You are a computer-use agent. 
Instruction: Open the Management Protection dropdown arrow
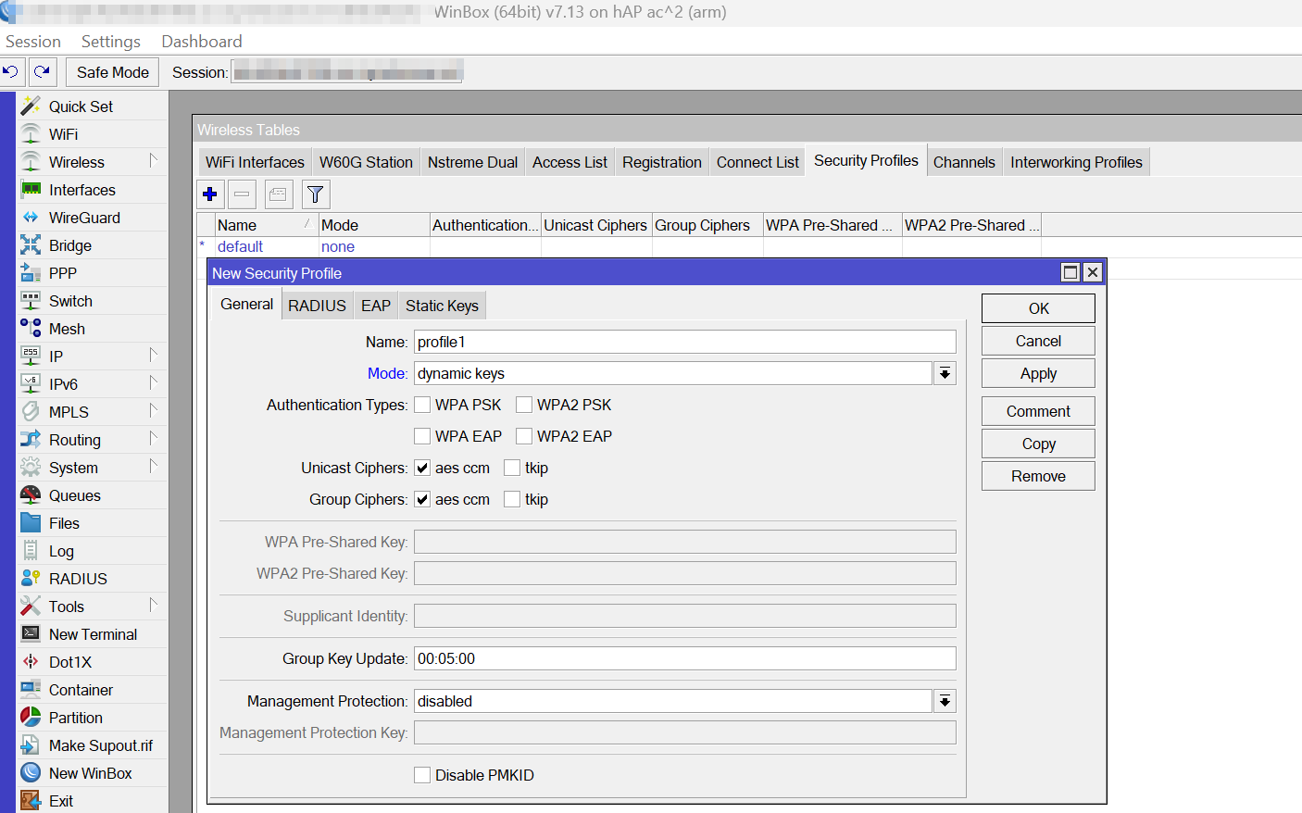click(x=945, y=701)
